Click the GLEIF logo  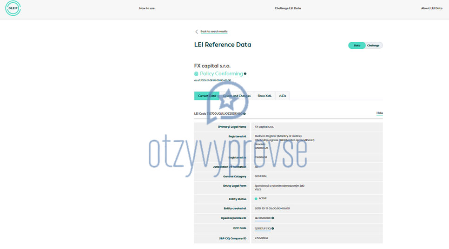(x=13, y=8)
